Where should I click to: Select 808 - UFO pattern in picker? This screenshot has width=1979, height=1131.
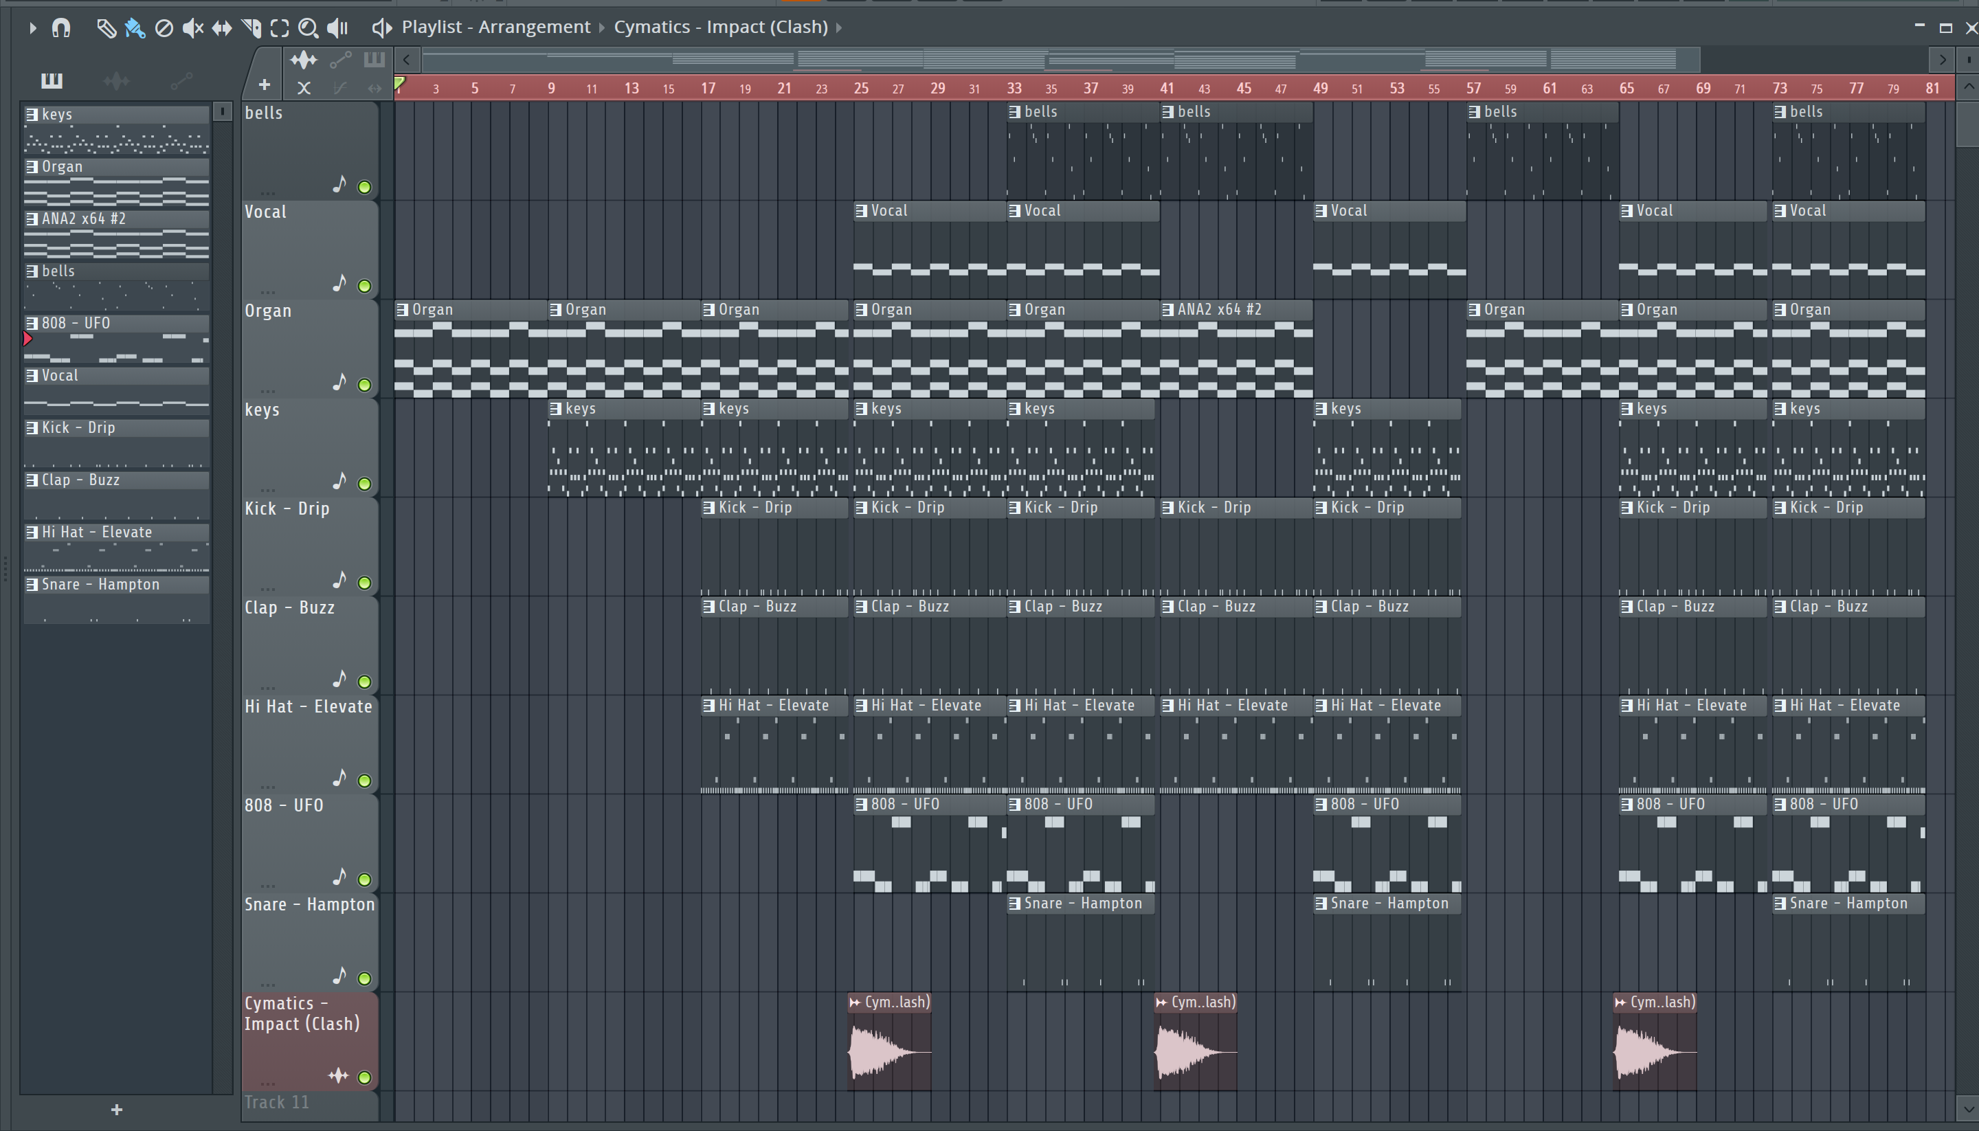click(x=117, y=339)
